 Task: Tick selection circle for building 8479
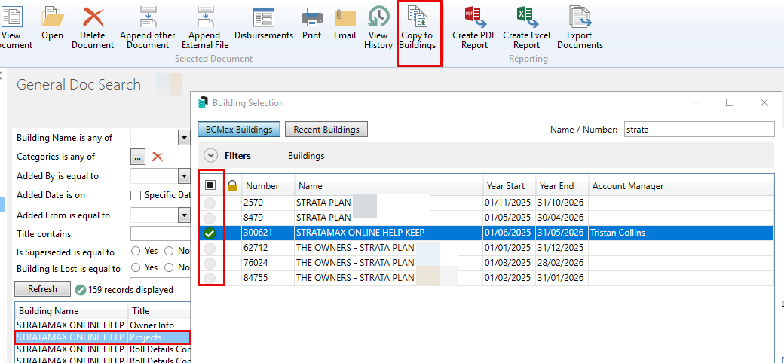(210, 218)
